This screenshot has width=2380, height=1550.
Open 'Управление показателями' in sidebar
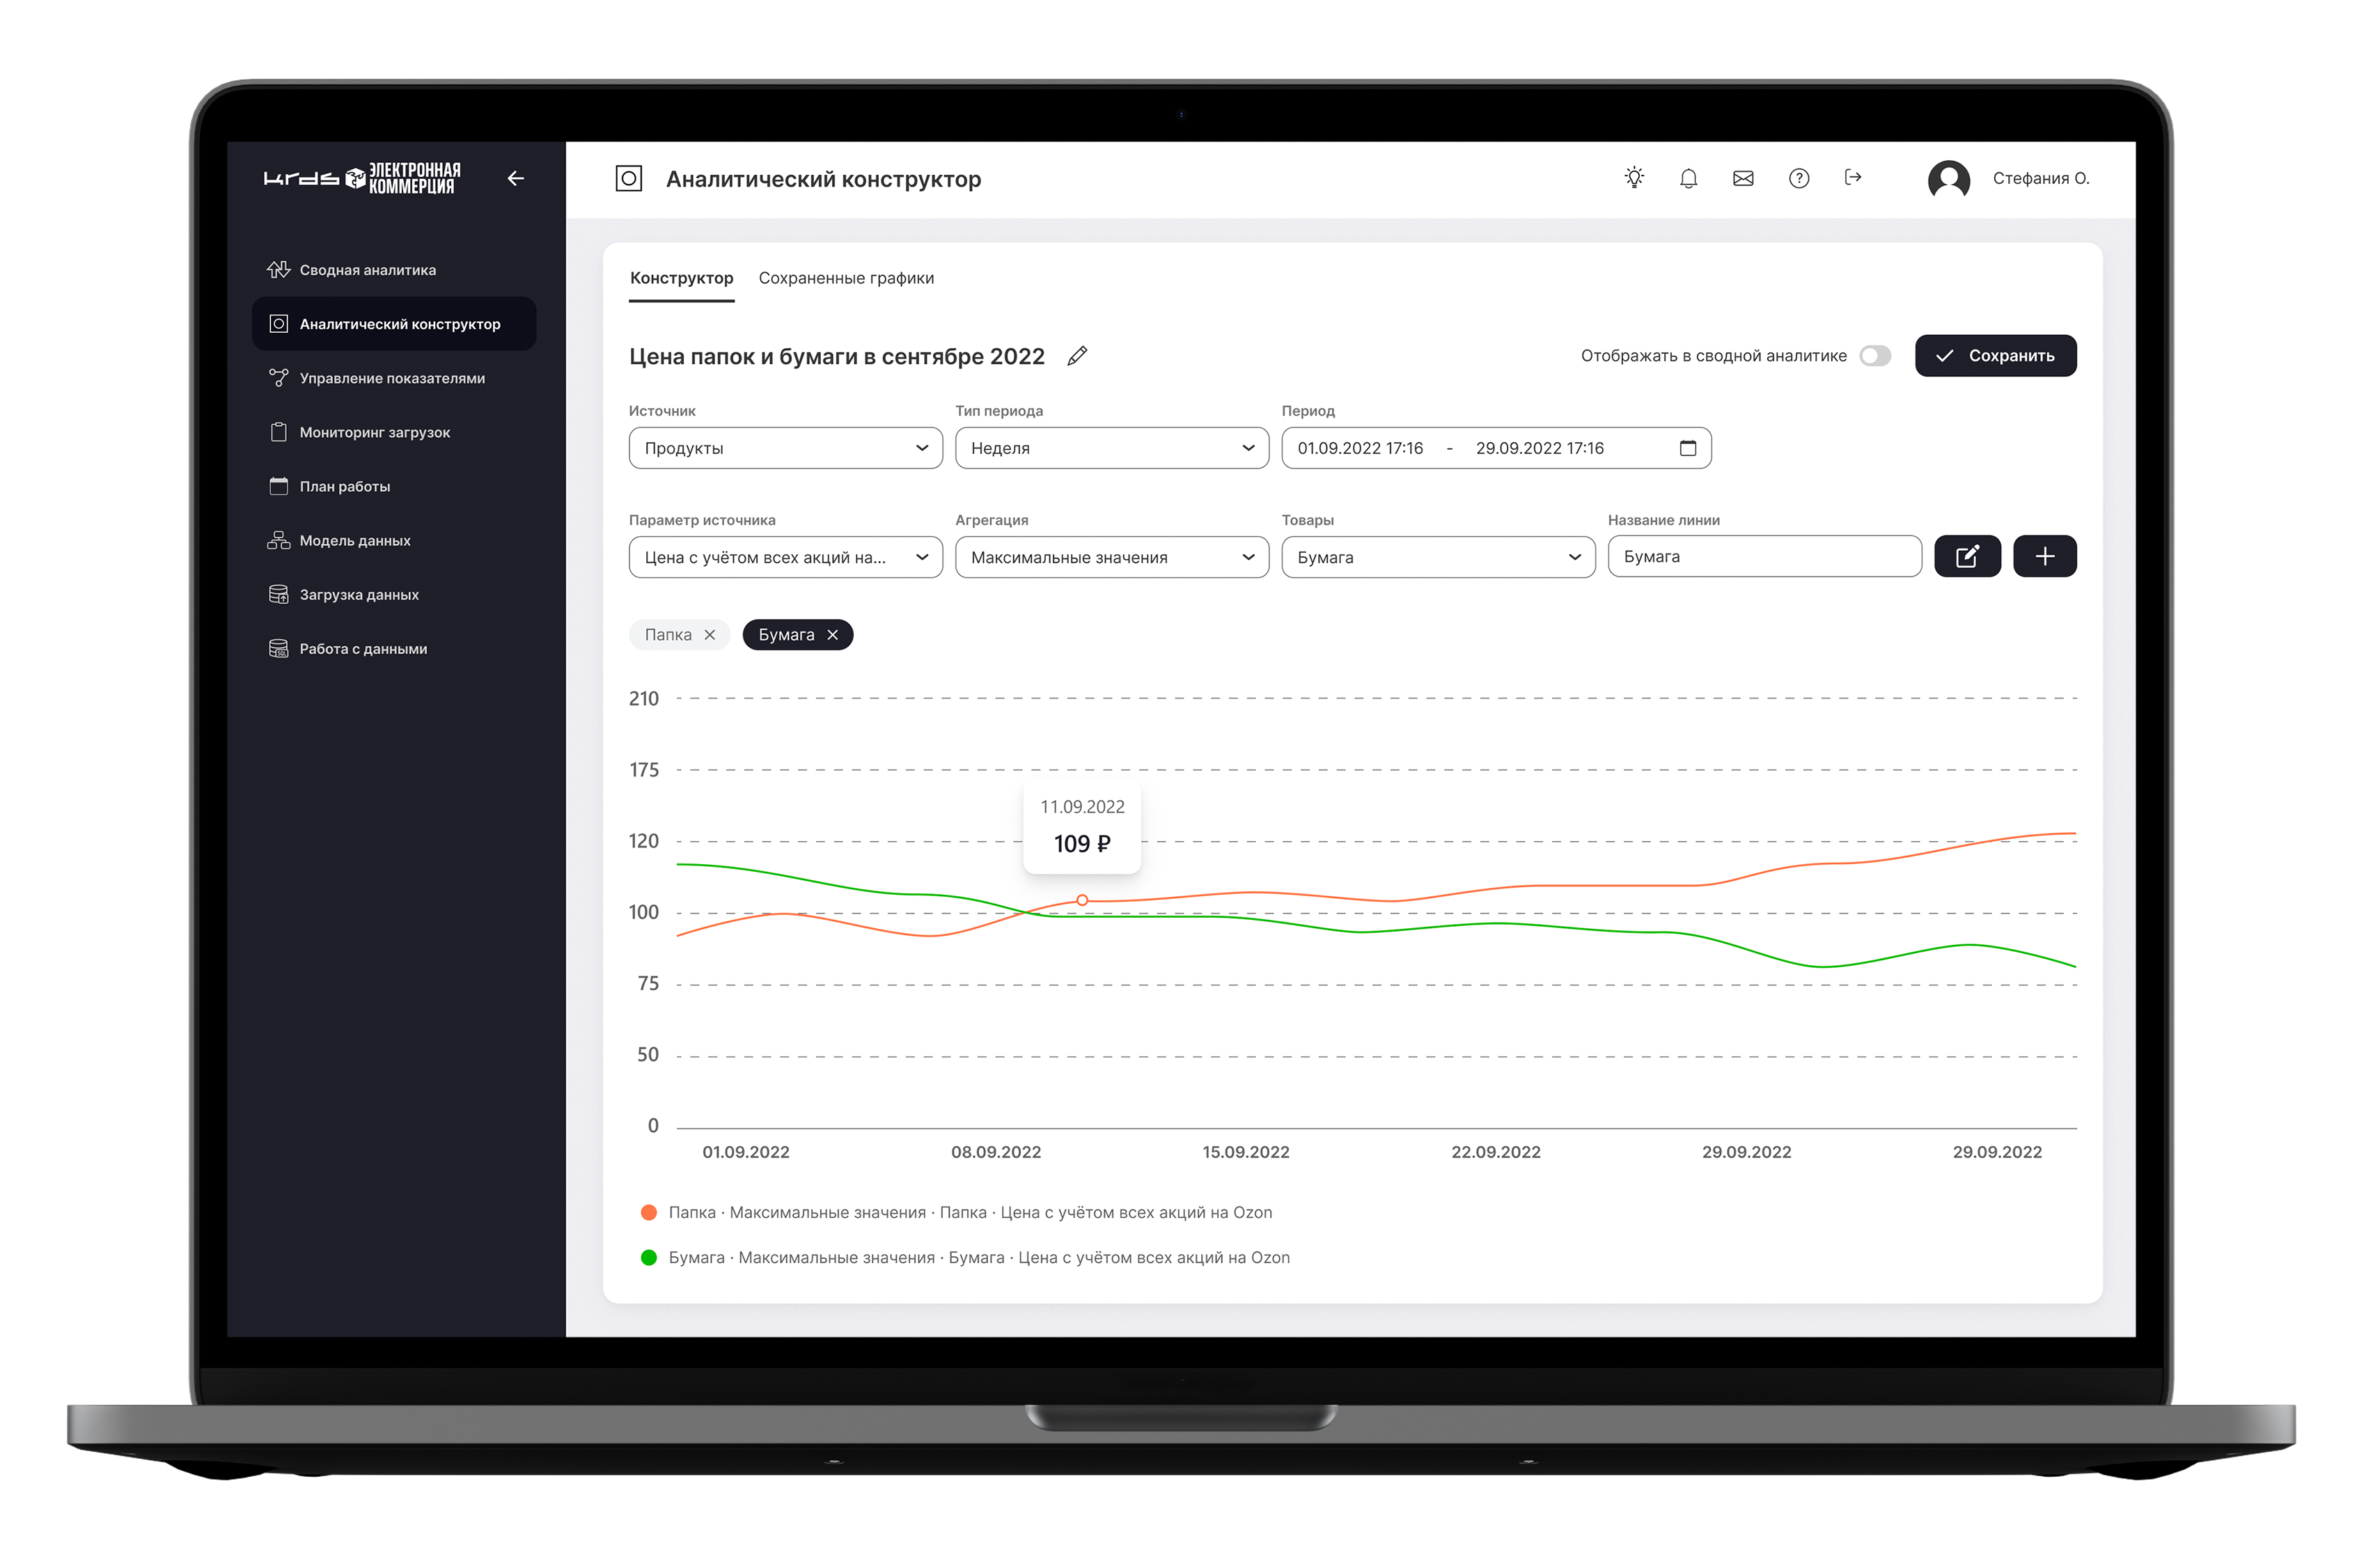[x=391, y=378]
